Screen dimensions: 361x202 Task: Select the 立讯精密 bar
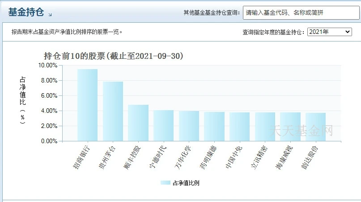tap(265, 127)
